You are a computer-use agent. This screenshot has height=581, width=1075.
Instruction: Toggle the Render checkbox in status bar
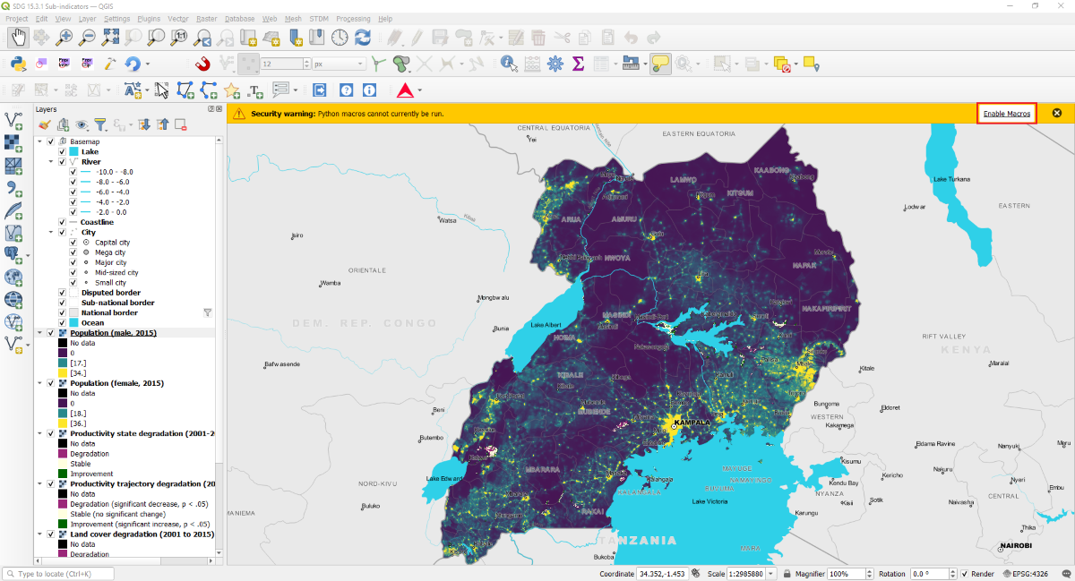964,574
